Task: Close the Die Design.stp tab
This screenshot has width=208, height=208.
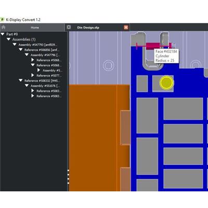Action: coord(126,28)
